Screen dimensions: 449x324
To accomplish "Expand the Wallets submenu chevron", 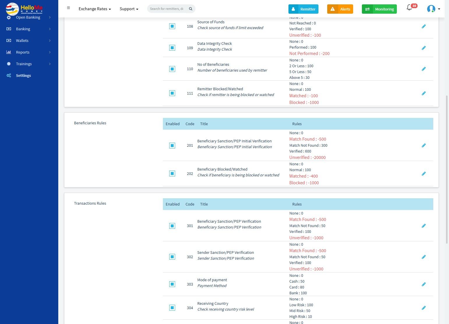I will click(x=50, y=40).
